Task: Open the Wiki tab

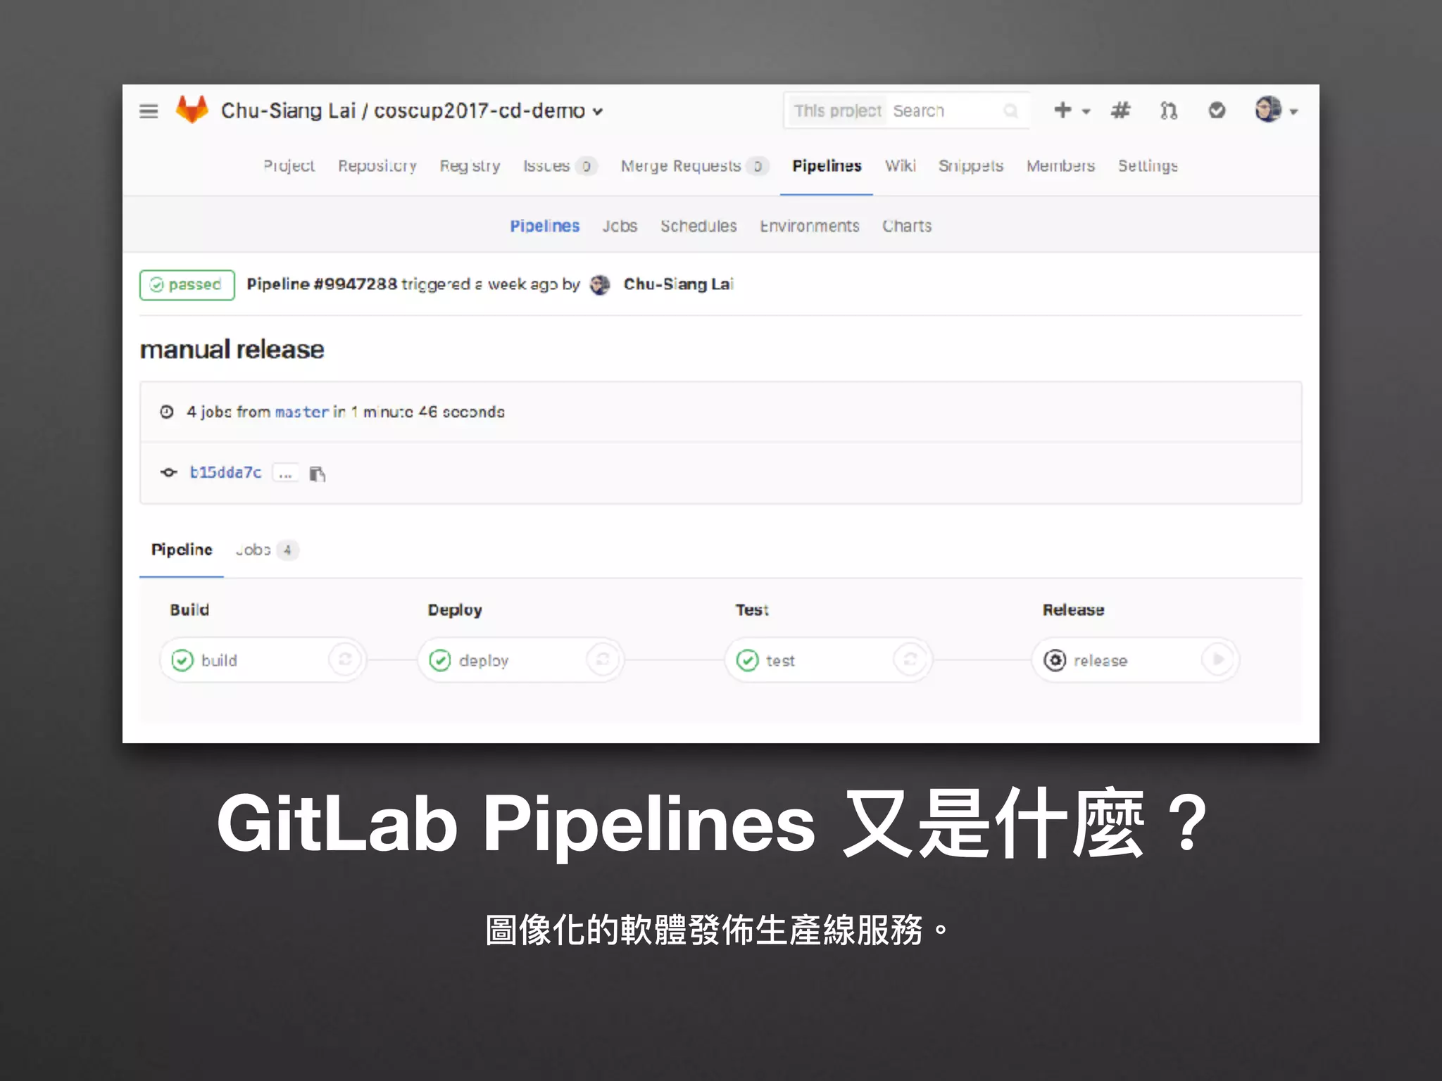Action: [901, 166]
